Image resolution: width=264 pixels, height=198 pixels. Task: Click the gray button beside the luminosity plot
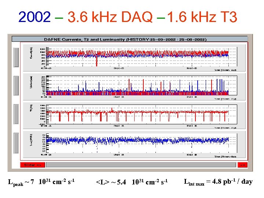point(16,143)
